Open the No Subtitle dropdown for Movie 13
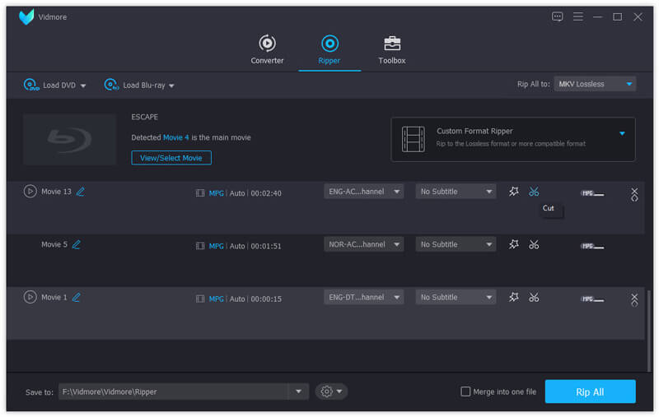 455,192
